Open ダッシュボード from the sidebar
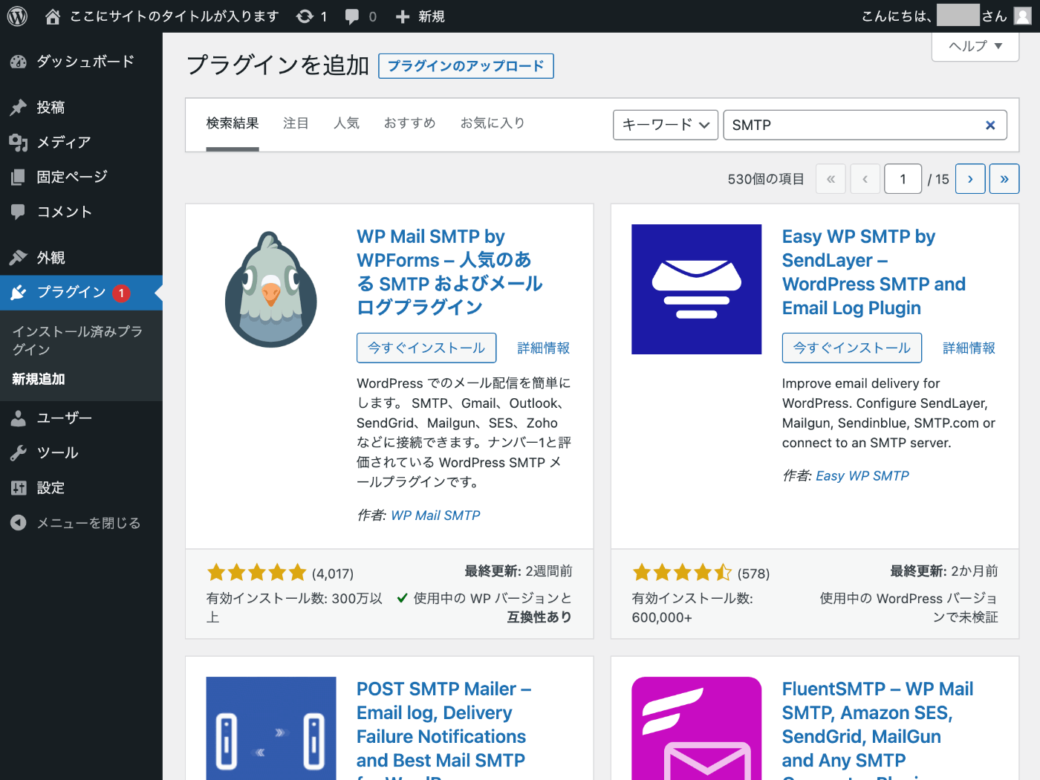Viewport: 1040px width, 780px height. tap(81, 62)
